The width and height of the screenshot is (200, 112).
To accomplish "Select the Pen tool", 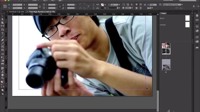I will (x=2, y=40).
